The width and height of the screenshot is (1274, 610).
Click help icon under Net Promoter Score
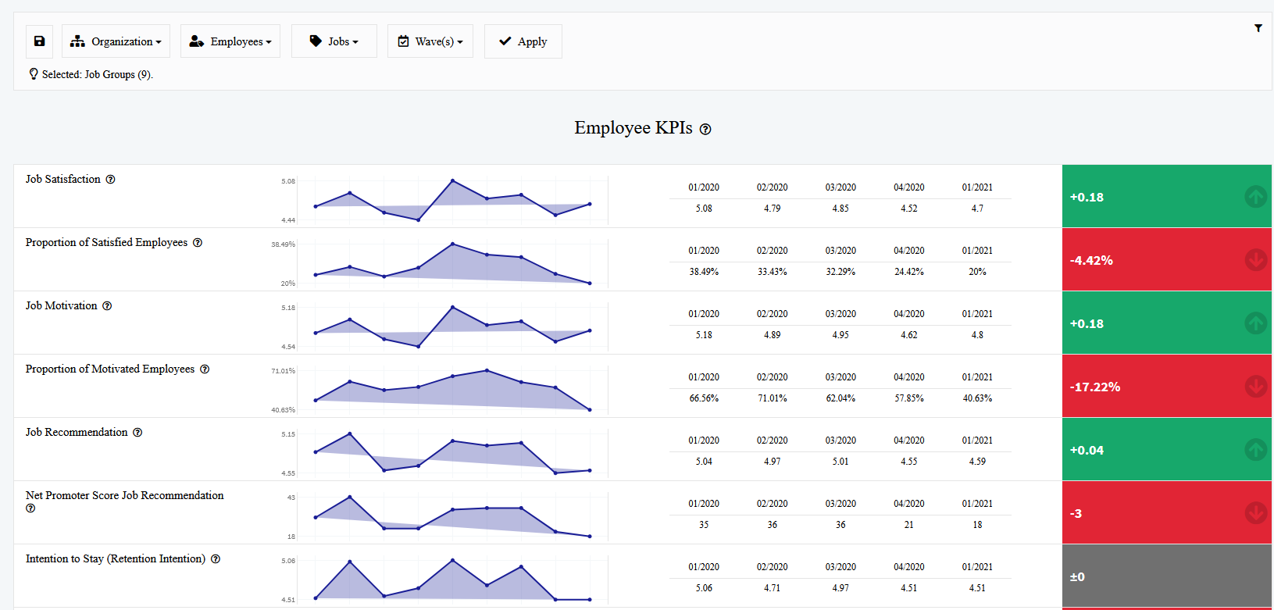tap(30, 508)
